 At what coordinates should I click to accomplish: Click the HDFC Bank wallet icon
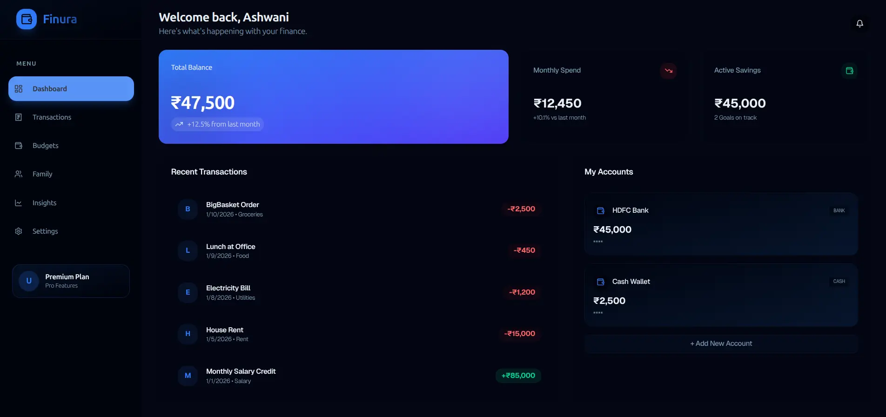601,211
